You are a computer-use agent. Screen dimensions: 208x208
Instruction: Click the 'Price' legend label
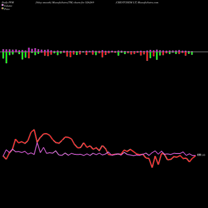[7, 9]
